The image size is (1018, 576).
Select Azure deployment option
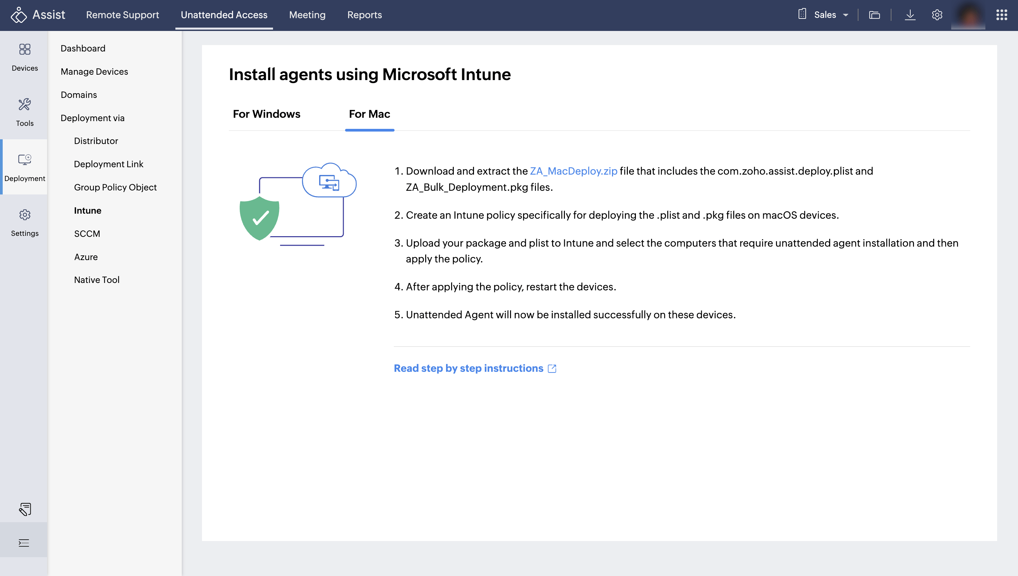point(86,257)
